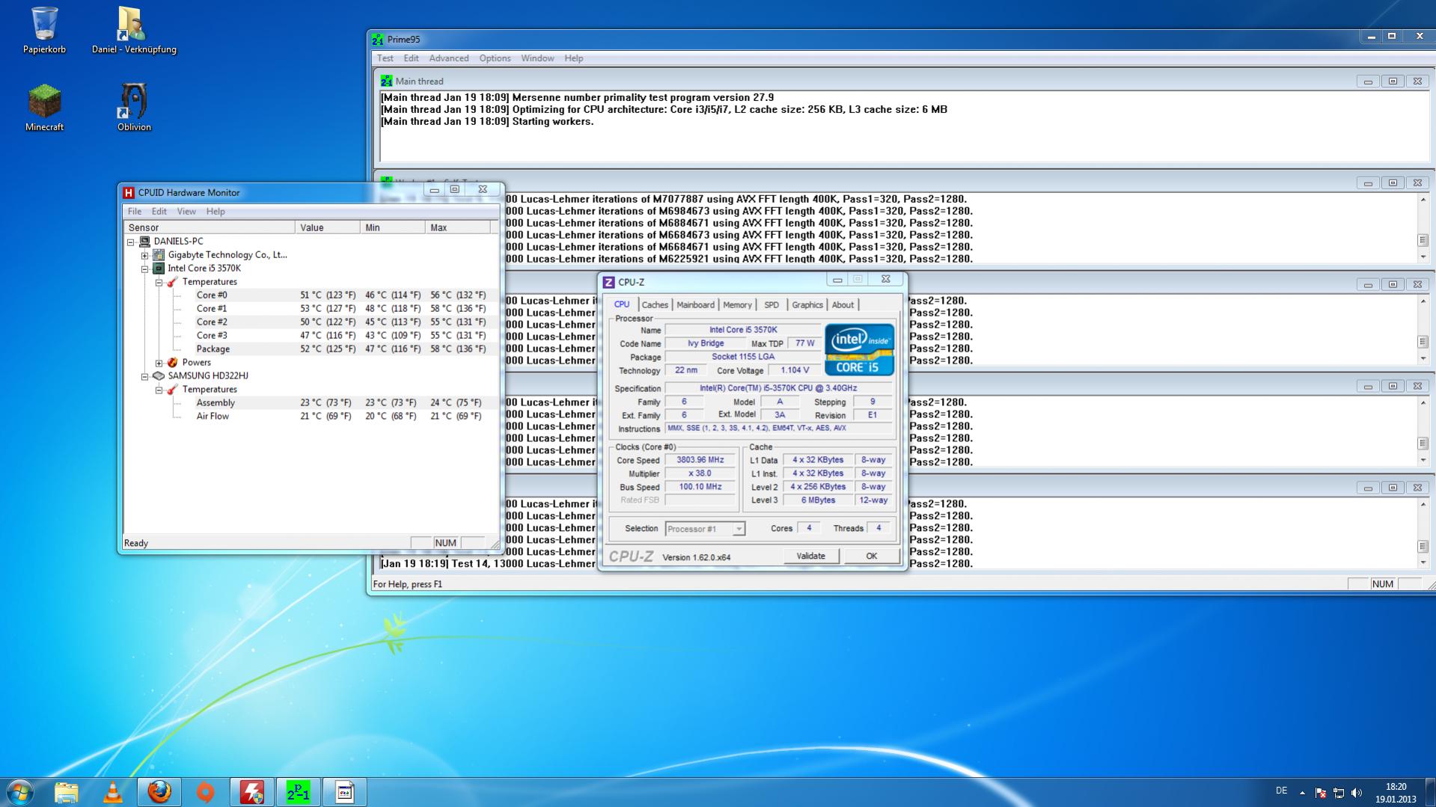This screenshot has width=1436, height=807.
Task: Open the Windows Start menu orb
Action: point(20,792)
